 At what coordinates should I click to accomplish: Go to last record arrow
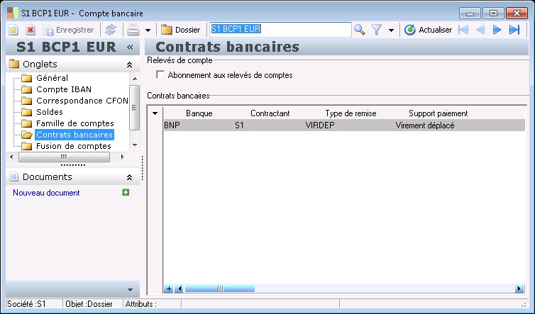pos(514,30)
